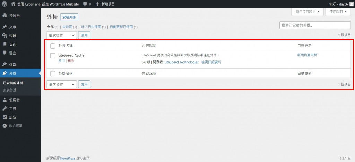
Task: Click 啟用 under LiteSpeed Cache
Action: 61,61
